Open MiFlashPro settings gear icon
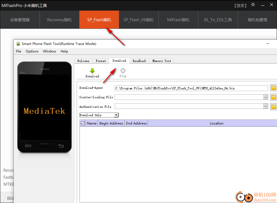 (x=253, y=5)
